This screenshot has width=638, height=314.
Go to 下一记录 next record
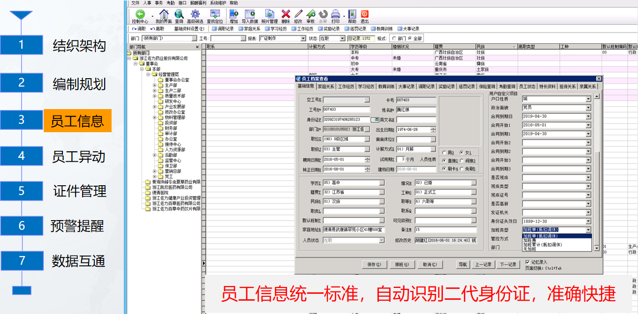[508, 264]
